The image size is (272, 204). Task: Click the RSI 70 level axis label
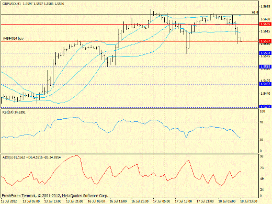(x=261, y=122)
